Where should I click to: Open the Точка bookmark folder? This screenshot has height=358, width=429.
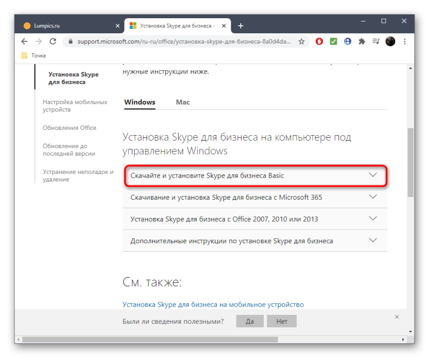[34, 56]
